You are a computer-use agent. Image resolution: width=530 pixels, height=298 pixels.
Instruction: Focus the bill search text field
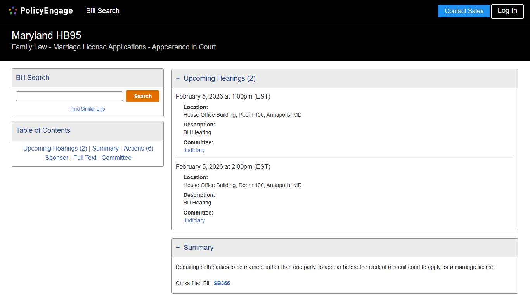tap(69, 96)
